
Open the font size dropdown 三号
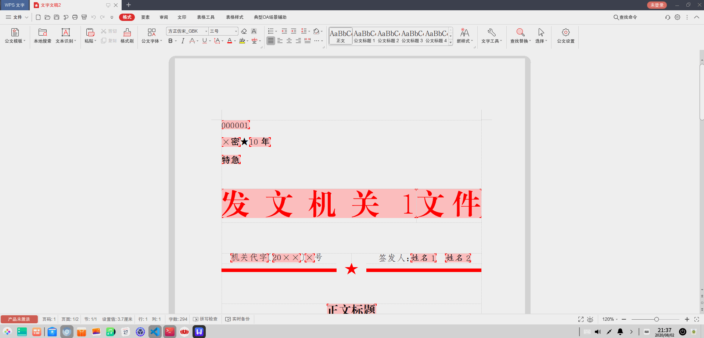pos(236,31)
